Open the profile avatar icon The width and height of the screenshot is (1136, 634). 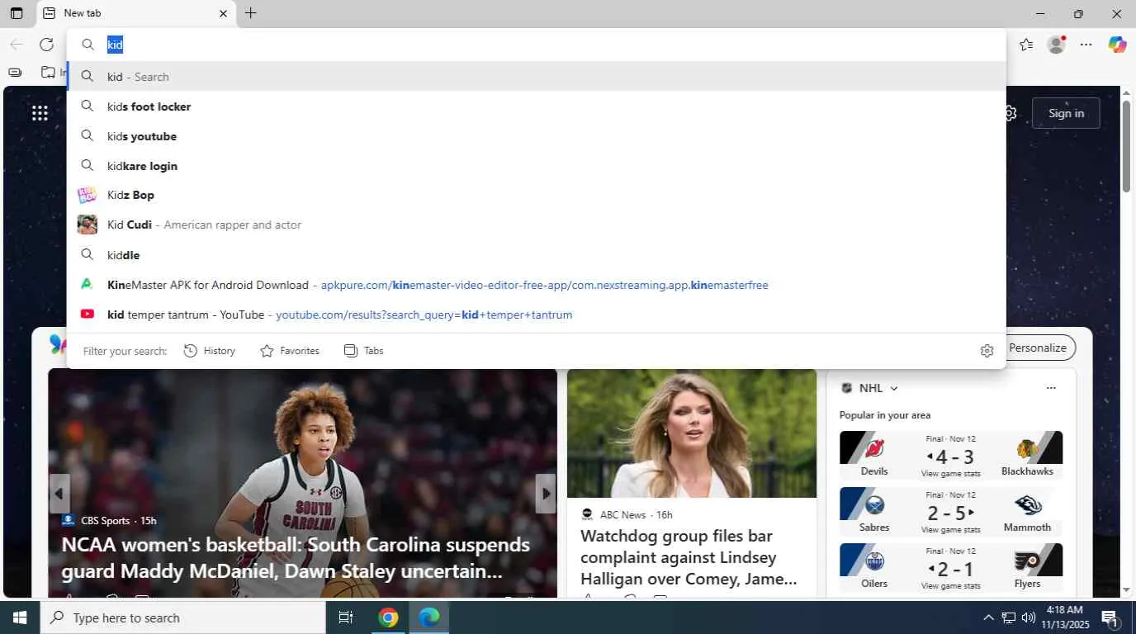(x=1056, y=45)
